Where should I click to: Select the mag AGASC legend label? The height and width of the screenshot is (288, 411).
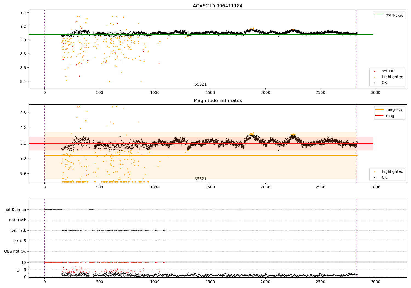[x=394, y=15]
